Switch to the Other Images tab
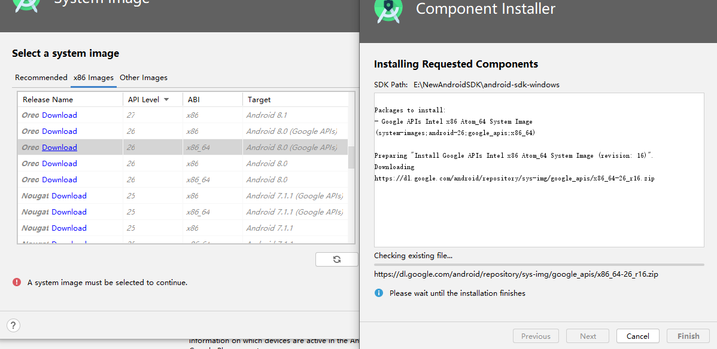This screenshot has height=349, width=717. click(x=144, y=78)
